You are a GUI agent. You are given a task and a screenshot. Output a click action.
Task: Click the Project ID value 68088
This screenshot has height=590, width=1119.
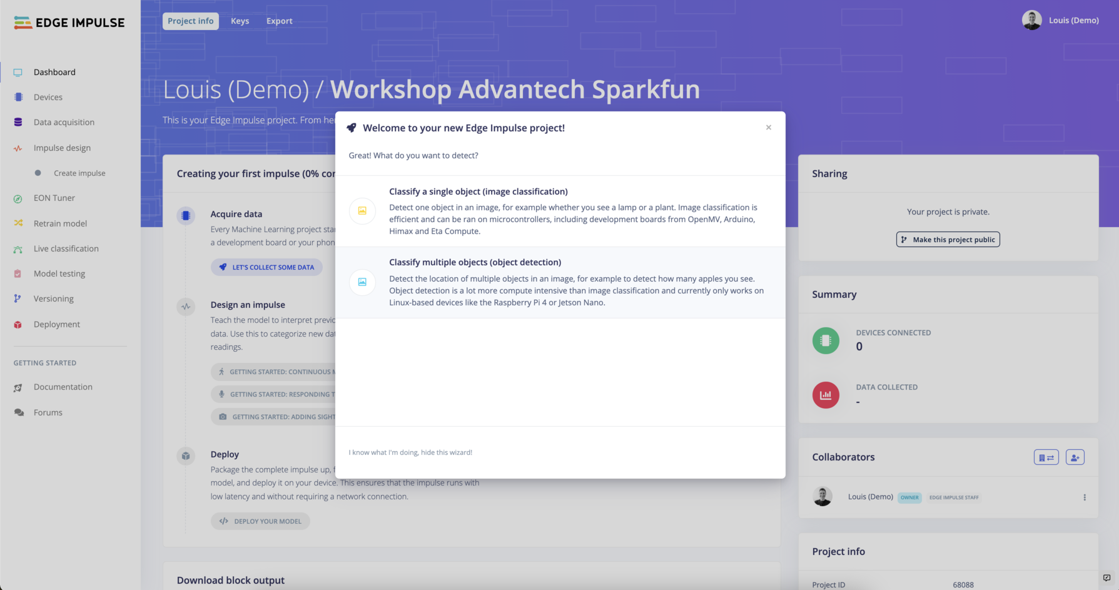tap(963, 585)
